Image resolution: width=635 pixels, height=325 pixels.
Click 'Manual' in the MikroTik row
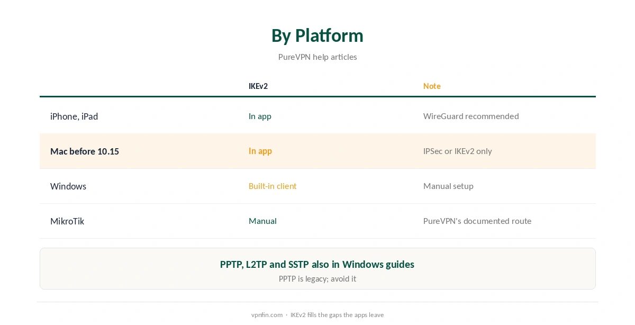(262, 221)
